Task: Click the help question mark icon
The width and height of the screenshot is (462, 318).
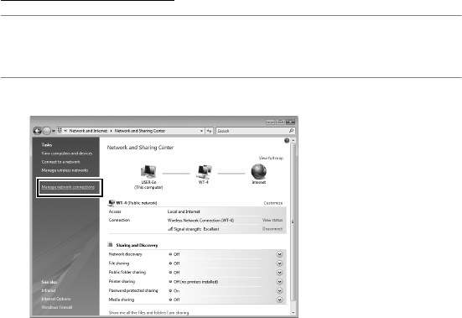Action: [x=287, y=141]
